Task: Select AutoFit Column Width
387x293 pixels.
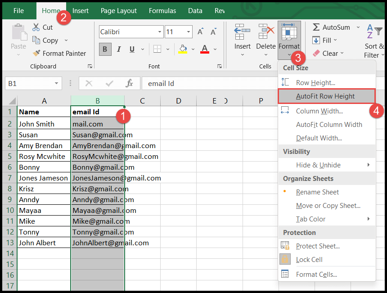Action: (327, 124)
